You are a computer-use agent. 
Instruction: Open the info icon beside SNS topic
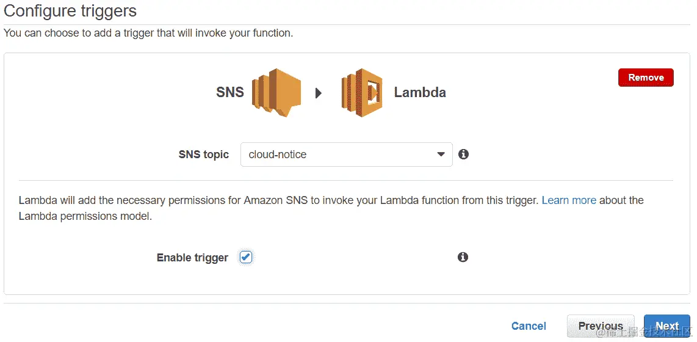pos(463,155)
